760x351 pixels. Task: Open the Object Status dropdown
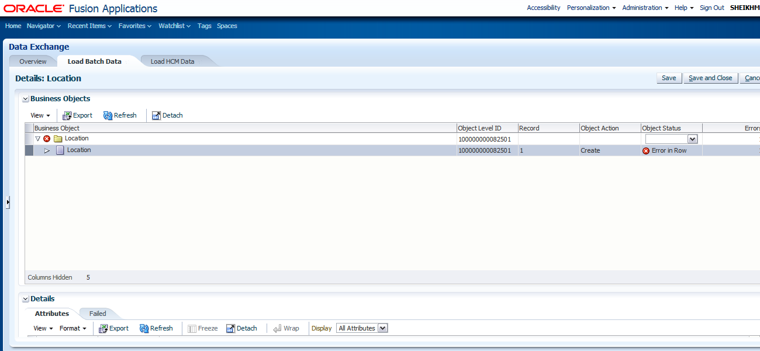pos(692,139)
